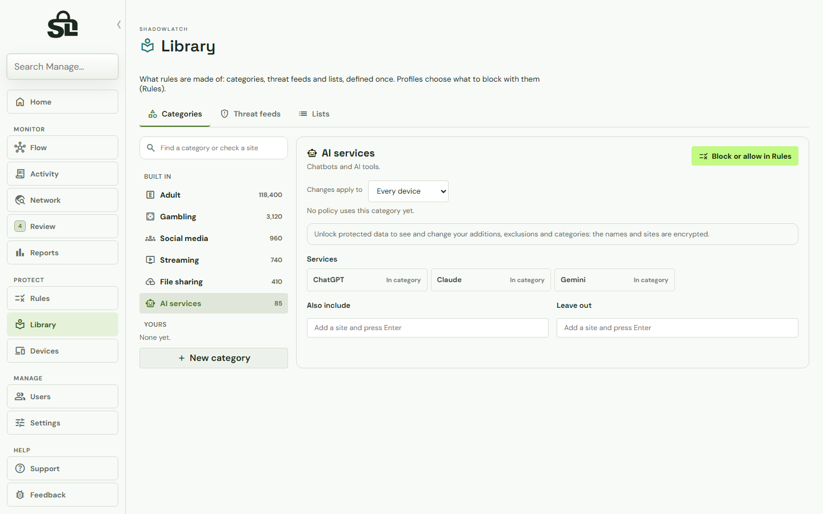Go to the Activity page
823x514 pixels.
[x=62, y=174]
